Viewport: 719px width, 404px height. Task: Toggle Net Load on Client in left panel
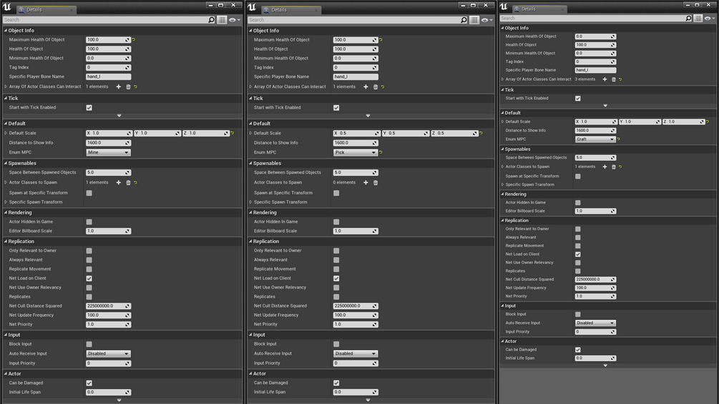point(89,278)
